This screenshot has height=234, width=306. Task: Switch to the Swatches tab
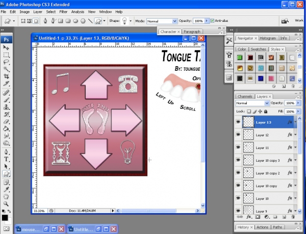coord(258,49)
